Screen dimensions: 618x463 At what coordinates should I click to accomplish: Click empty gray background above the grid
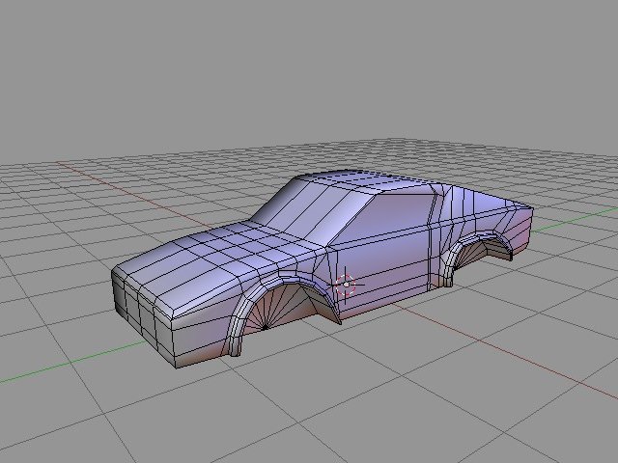309,68
